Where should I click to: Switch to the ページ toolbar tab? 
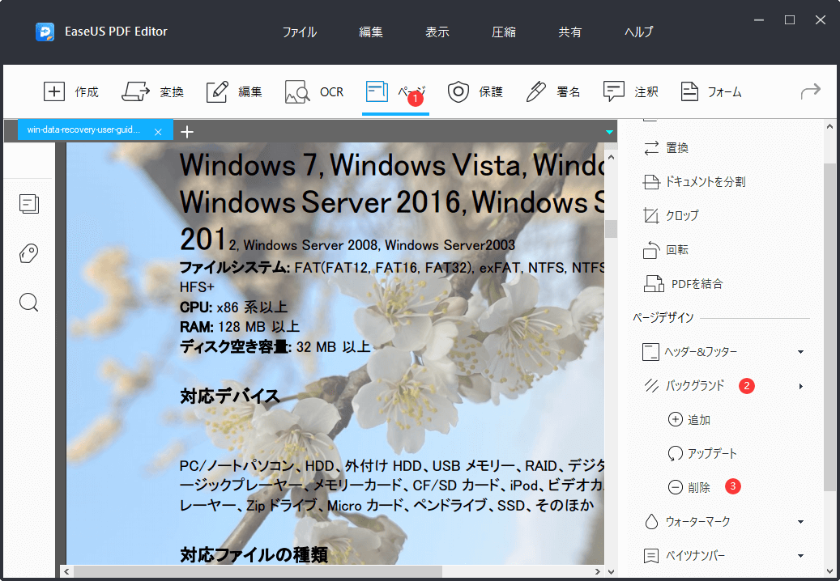tap(395, 91)
